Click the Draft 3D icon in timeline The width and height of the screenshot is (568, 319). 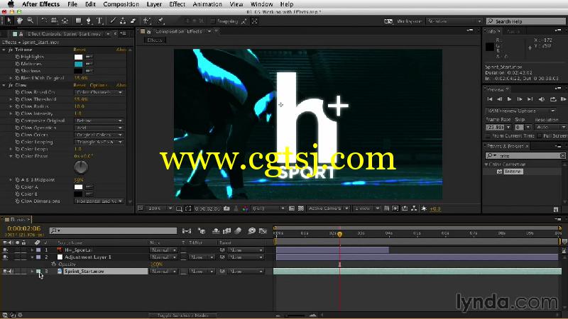(202, 231)
